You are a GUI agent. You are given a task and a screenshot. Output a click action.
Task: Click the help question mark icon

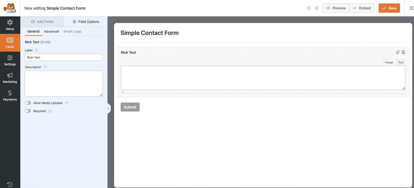(x=308, y=8)
